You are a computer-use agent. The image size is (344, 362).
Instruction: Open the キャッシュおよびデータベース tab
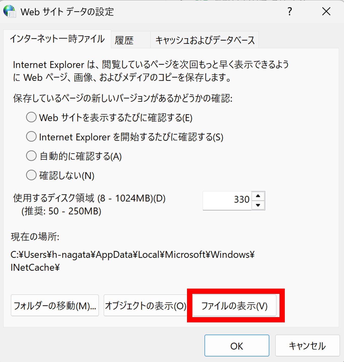click(205, 40)
